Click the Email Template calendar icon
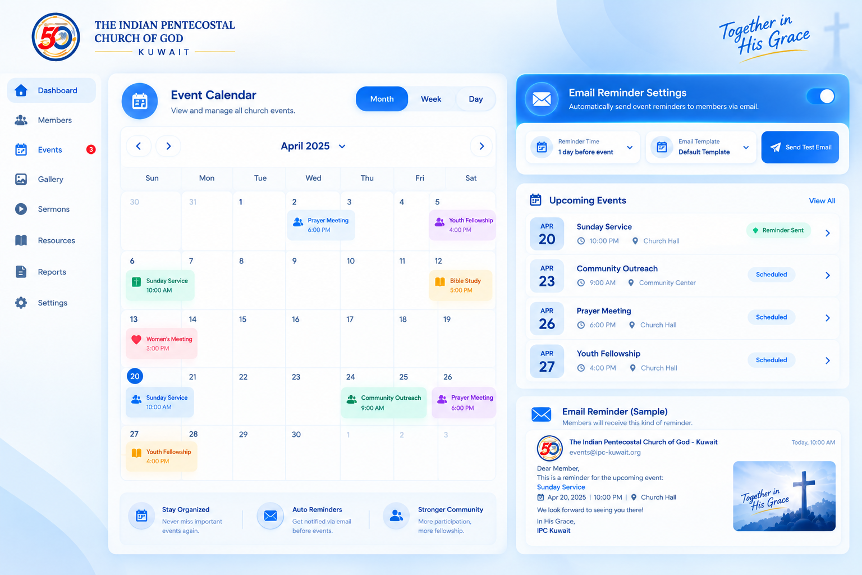 click(x=662, y=147)
